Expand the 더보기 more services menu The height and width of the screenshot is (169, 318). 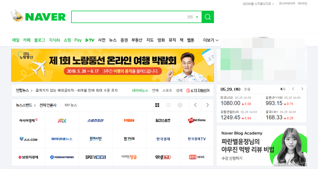[x=211, y=40]
